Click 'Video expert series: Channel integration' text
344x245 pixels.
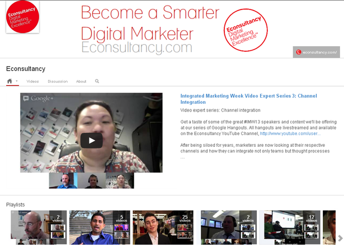pyautogui.click(x=220, y=110)
